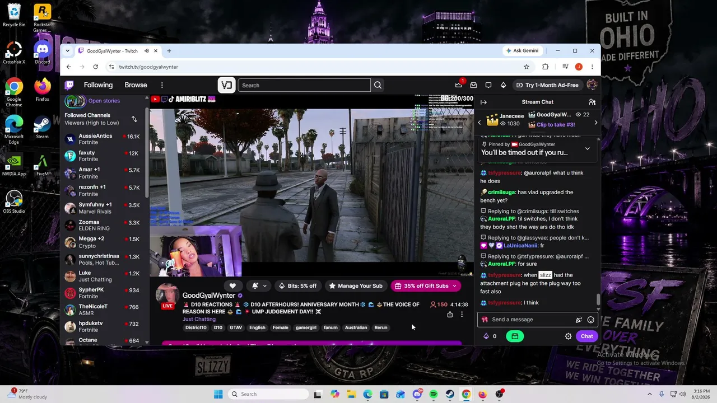The width and height of the screenshot is (717, 403).
Task: Open the Twitch home logo
Action: 69,85
